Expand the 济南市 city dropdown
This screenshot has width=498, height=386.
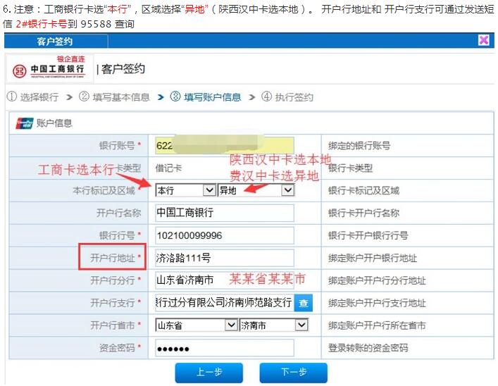(x=274, y=325)
